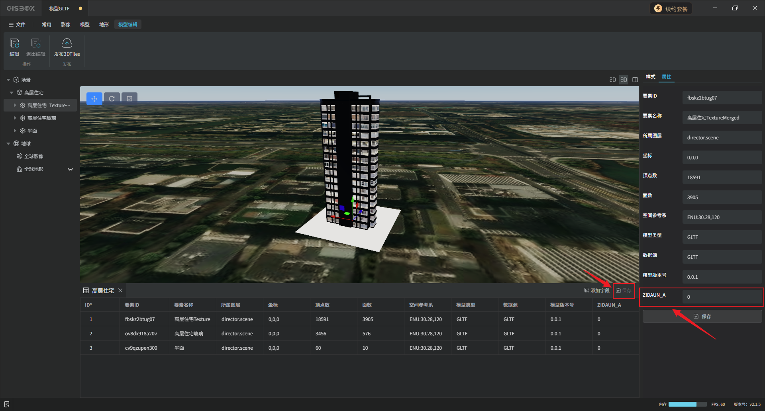Select the rotate tool in viewport
Viewport: 765px width, 411px height.
pos(112,99)
